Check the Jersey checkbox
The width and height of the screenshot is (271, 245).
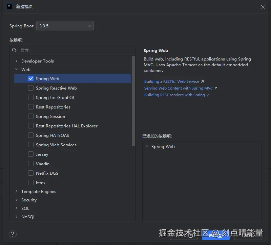(x=31, y=154)
